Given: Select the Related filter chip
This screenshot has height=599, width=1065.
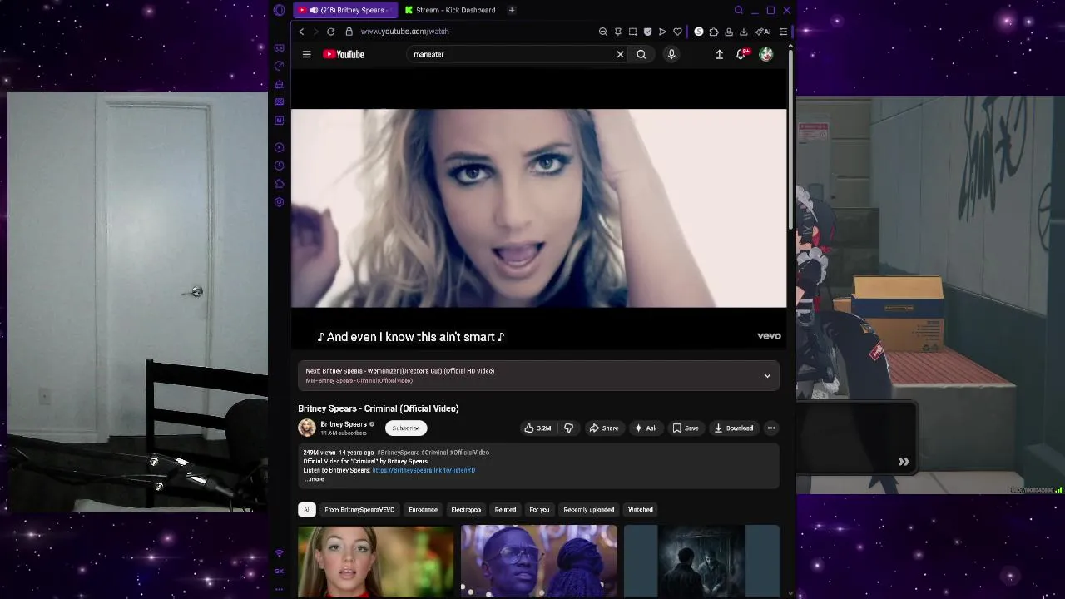Looking at the screenshot, I should (x=505, y=510).
